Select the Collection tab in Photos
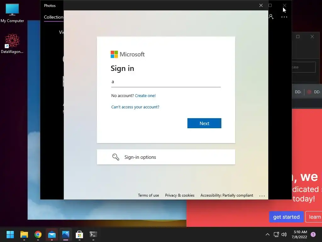The height and width of the screenshot is (242, 322). coord(53,17)
